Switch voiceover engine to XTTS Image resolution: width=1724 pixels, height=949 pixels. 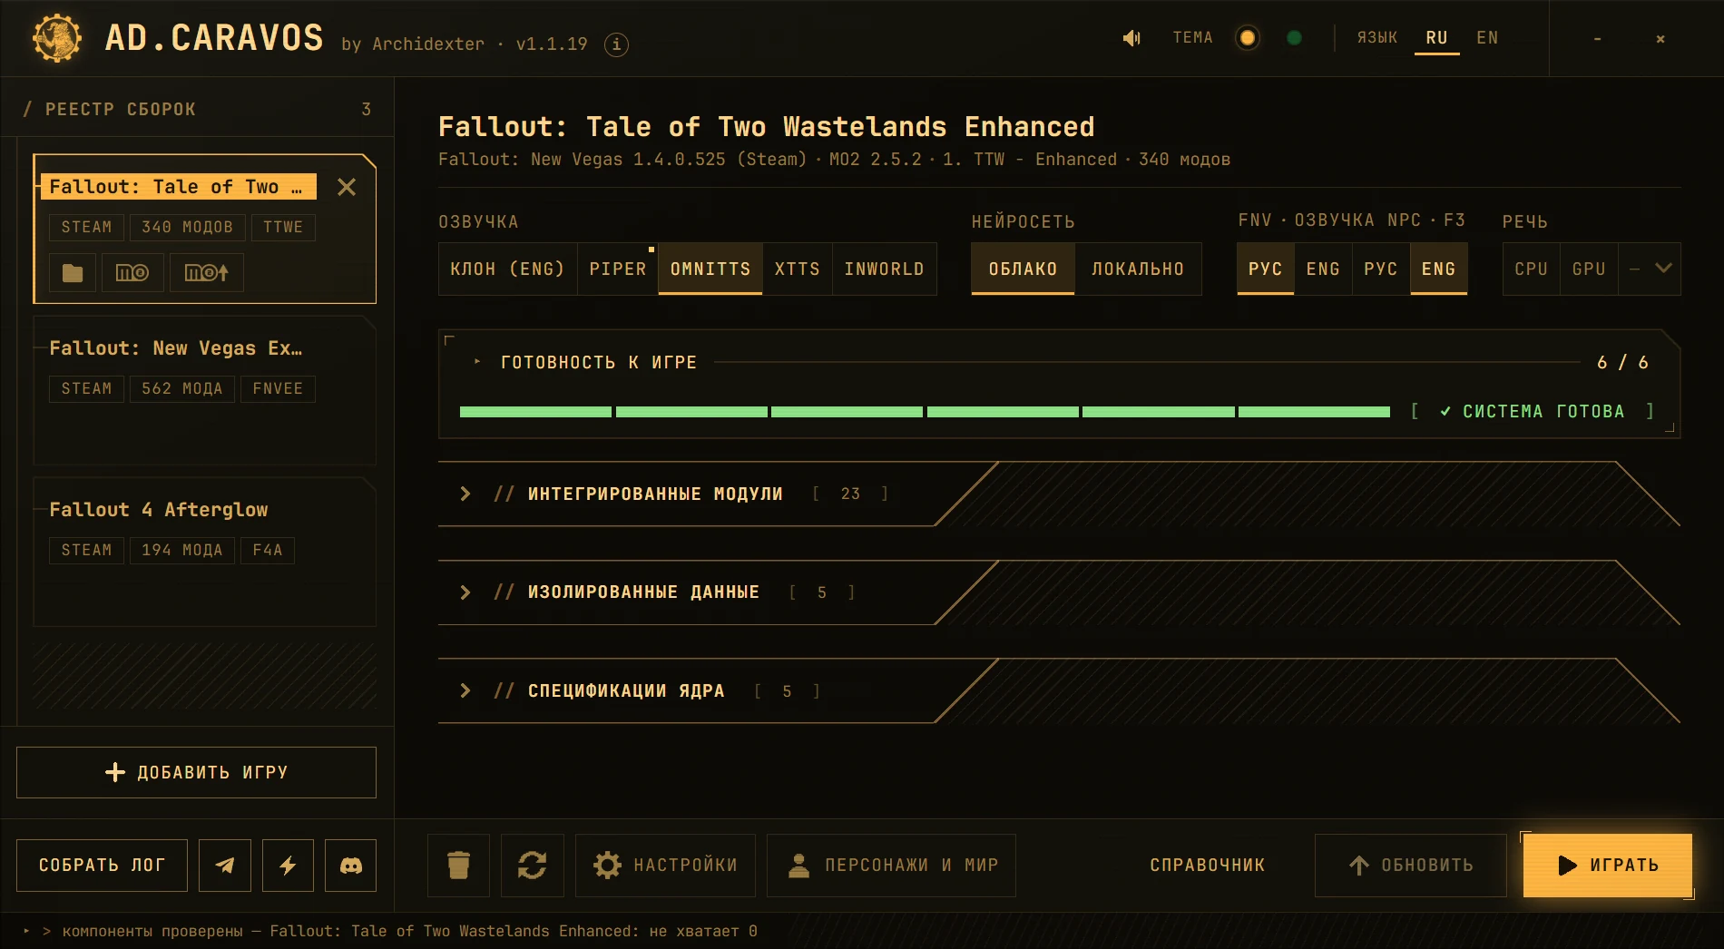point(798,269)
